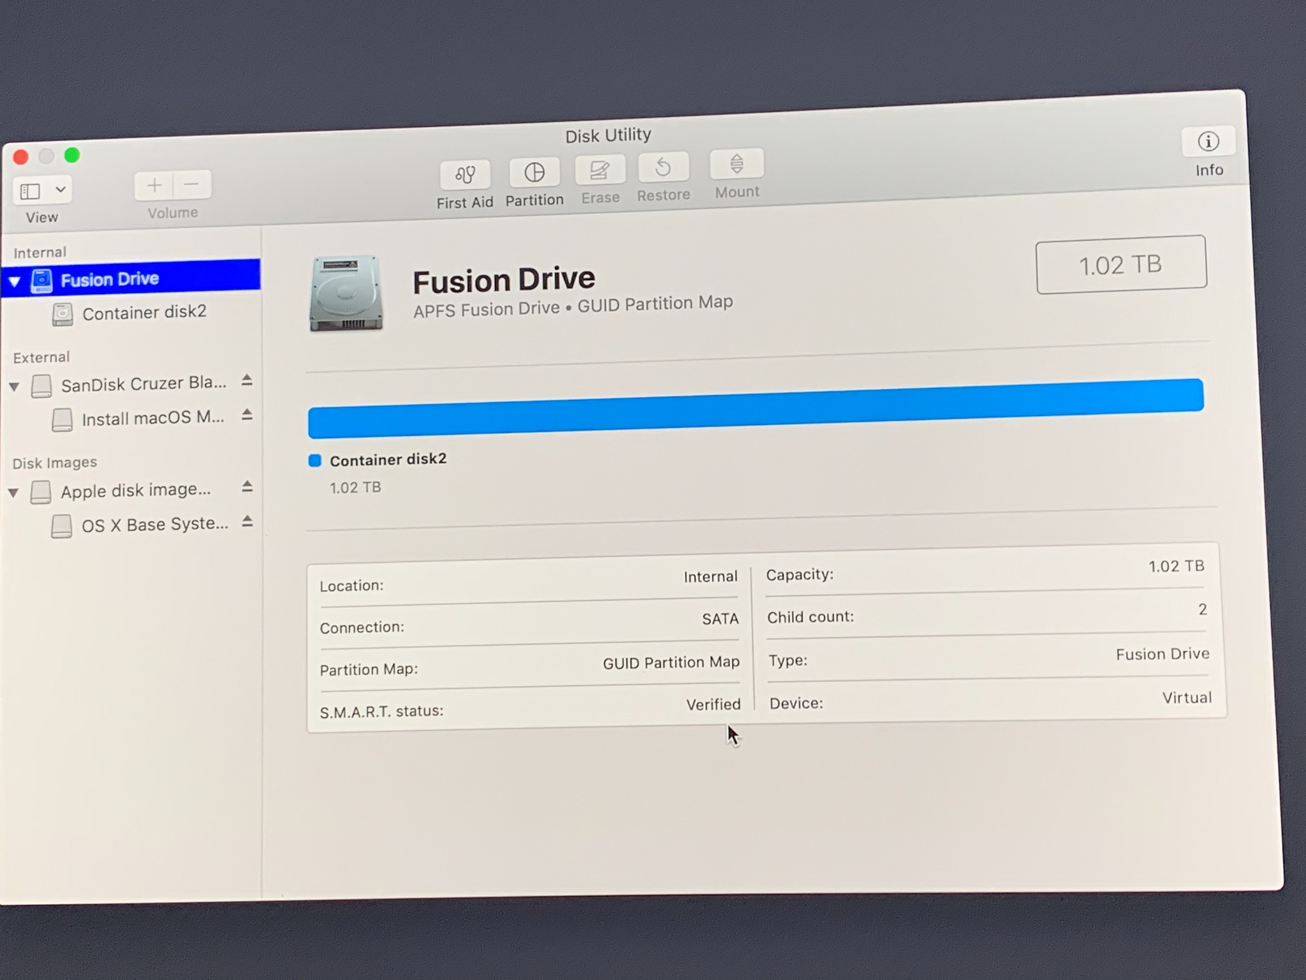
Task: Click the blue disk usage bar
Action: [x=755, y=409]
